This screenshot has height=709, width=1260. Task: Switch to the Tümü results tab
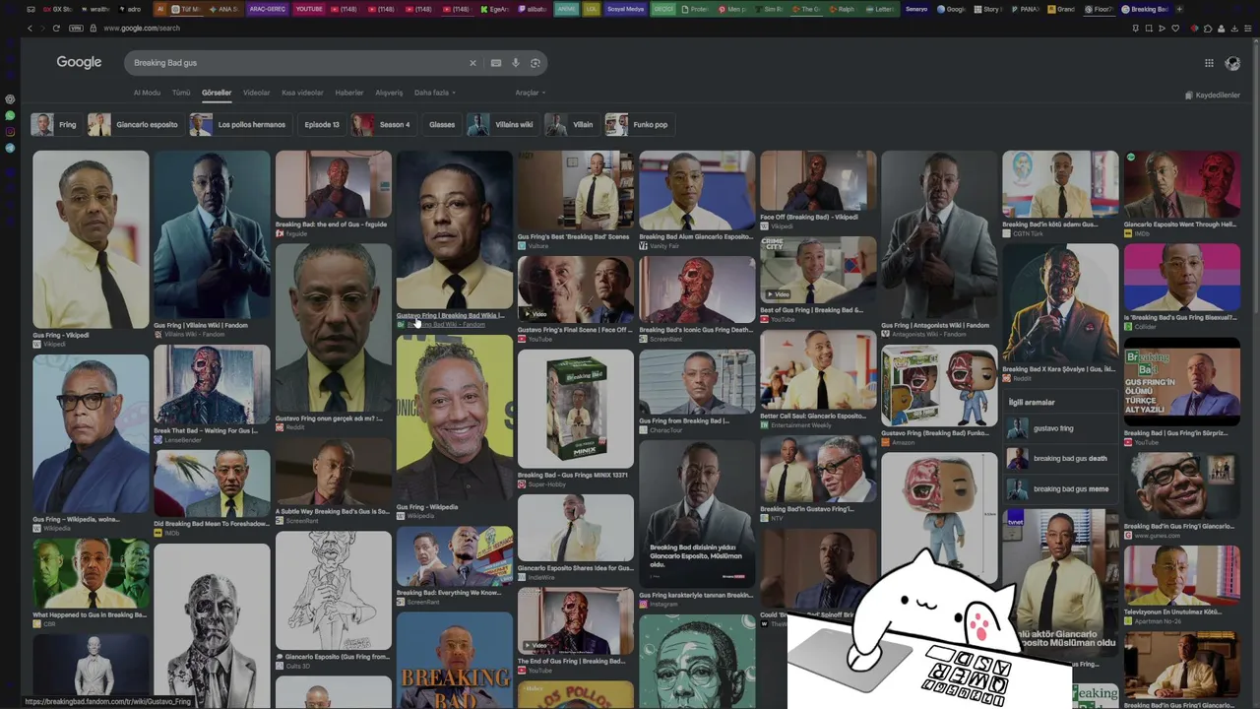pos(181,93)
